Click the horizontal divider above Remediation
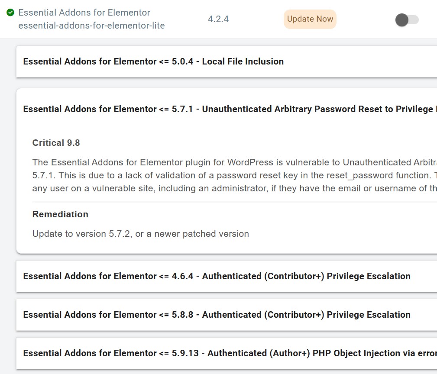Image resolution: width=437 pixels, height=374 pixels. click(x=234, y=202)
